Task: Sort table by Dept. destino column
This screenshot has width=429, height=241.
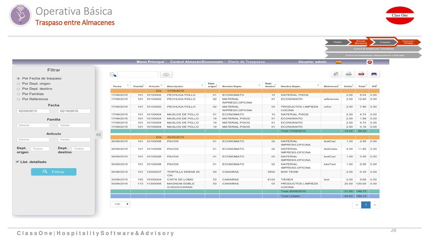Action: click(270, 85)
